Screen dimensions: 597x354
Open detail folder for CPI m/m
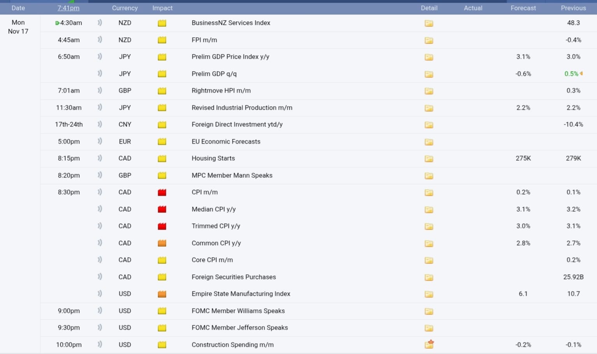point(428,193)
